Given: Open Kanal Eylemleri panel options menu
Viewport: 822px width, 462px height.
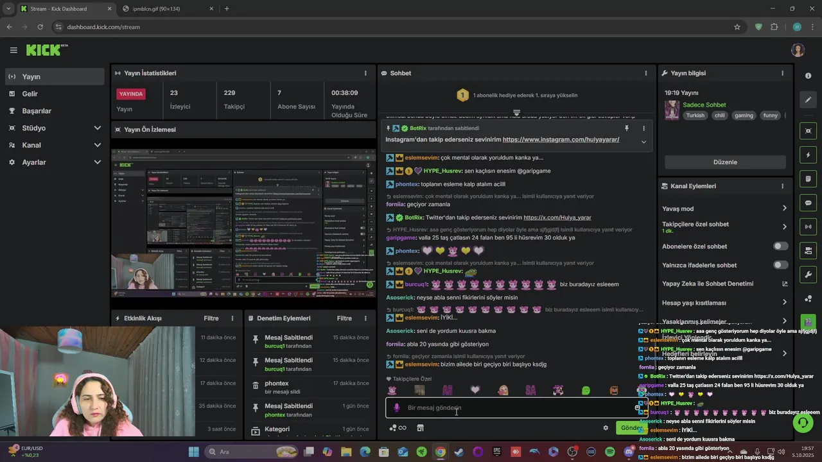Looking at the screenshot, I should click(782, 186).
